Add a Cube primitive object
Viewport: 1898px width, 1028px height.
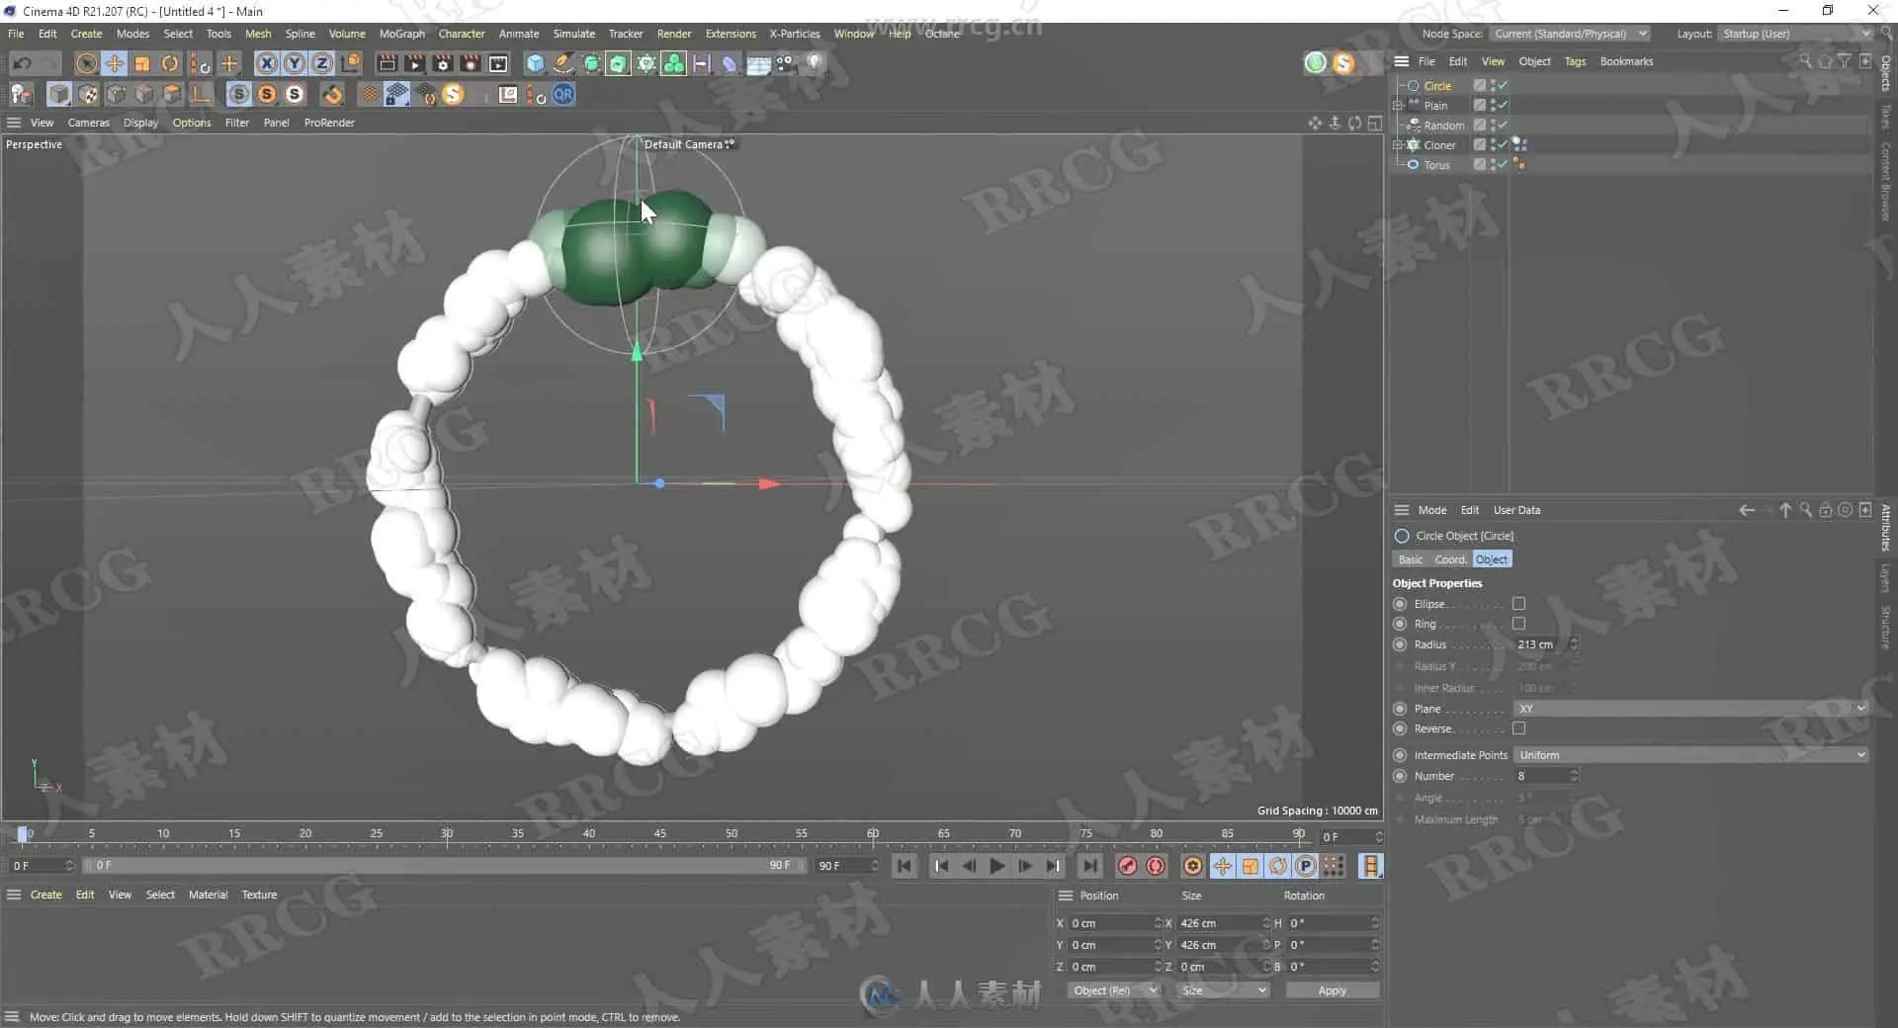tap(536, 64)
